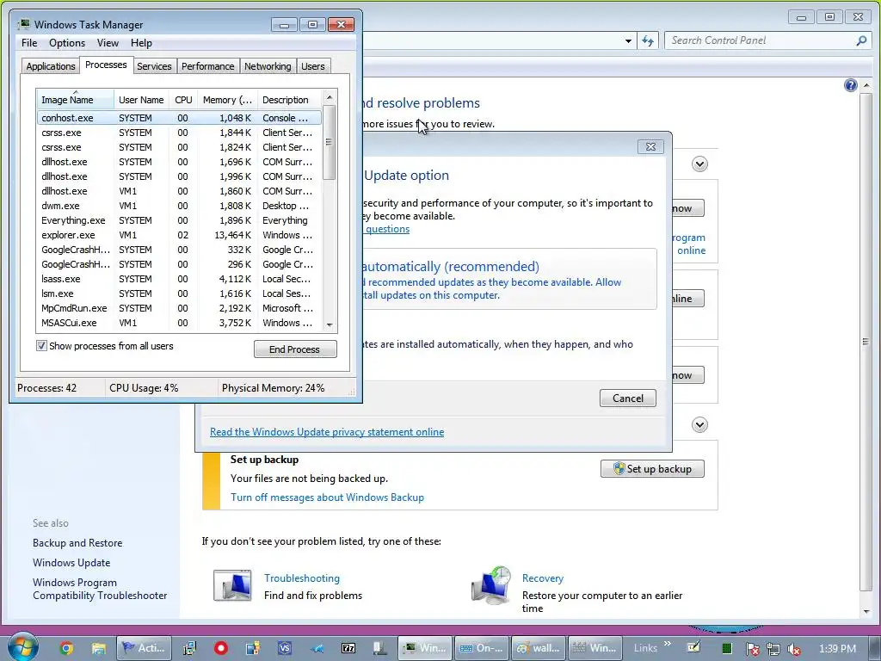Switch to the Networking tab

pyautogui.click(x=268, y=66)
